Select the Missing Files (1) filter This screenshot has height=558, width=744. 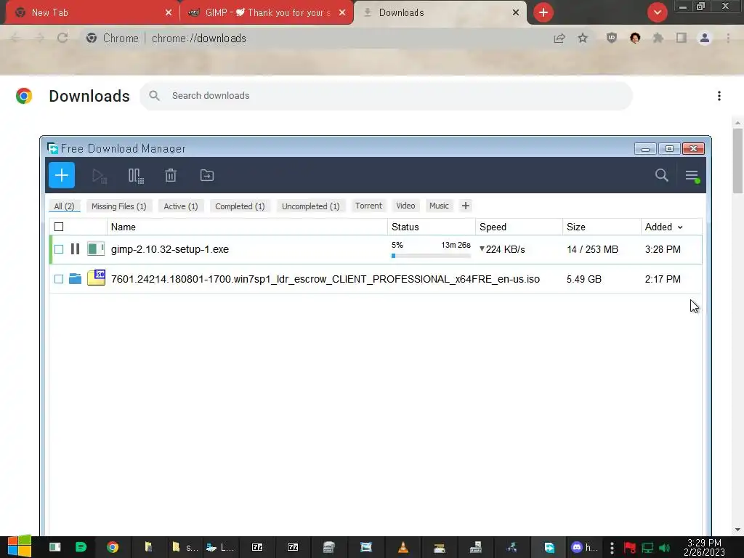(x=118, y=206)
